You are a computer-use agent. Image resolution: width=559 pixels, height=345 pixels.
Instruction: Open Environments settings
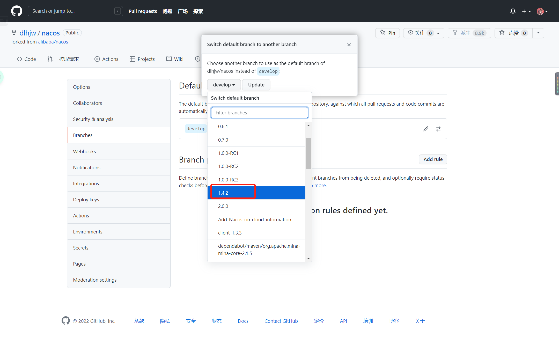coord(119,232)
